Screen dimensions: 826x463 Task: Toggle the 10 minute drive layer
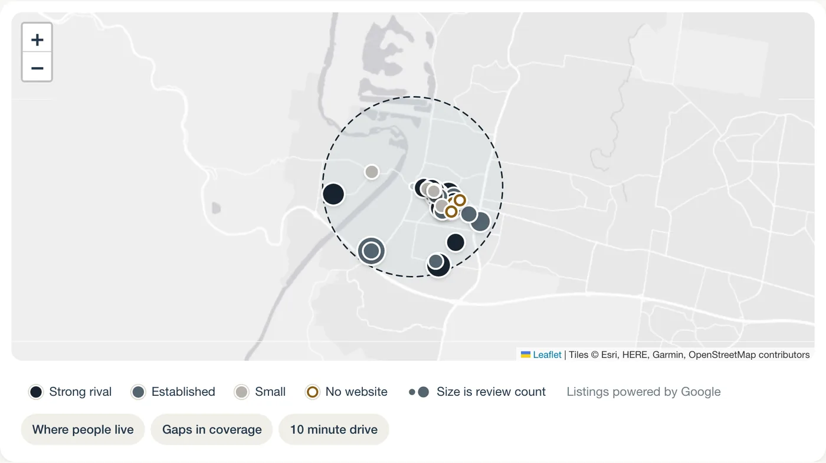click(x=334, y=429)
